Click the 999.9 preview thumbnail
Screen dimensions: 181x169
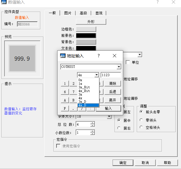[x=22, y=58]
